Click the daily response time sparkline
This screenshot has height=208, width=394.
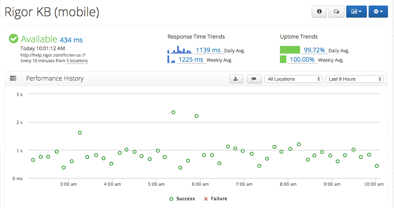(180, 50)
